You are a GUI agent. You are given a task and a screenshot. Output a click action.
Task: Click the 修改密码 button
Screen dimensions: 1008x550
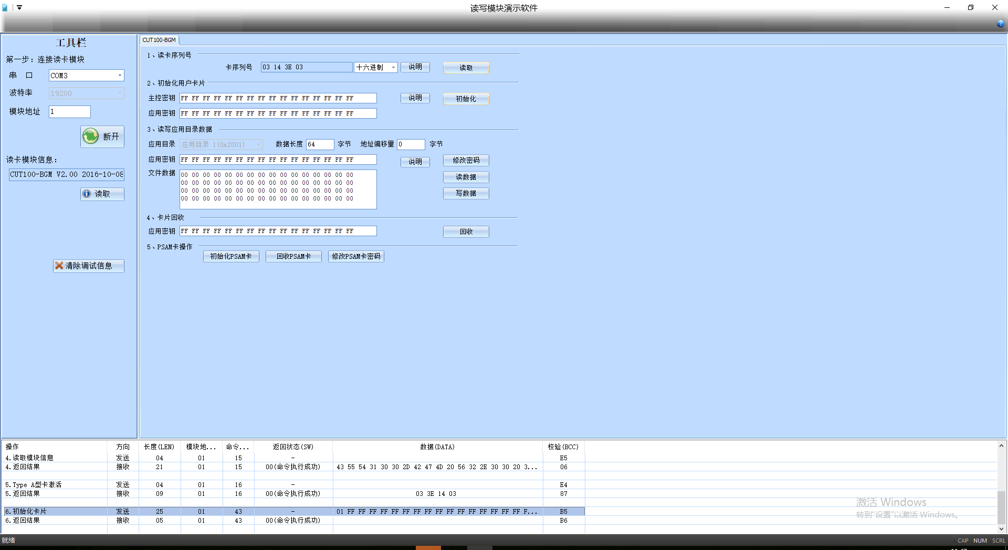(466, 161)
